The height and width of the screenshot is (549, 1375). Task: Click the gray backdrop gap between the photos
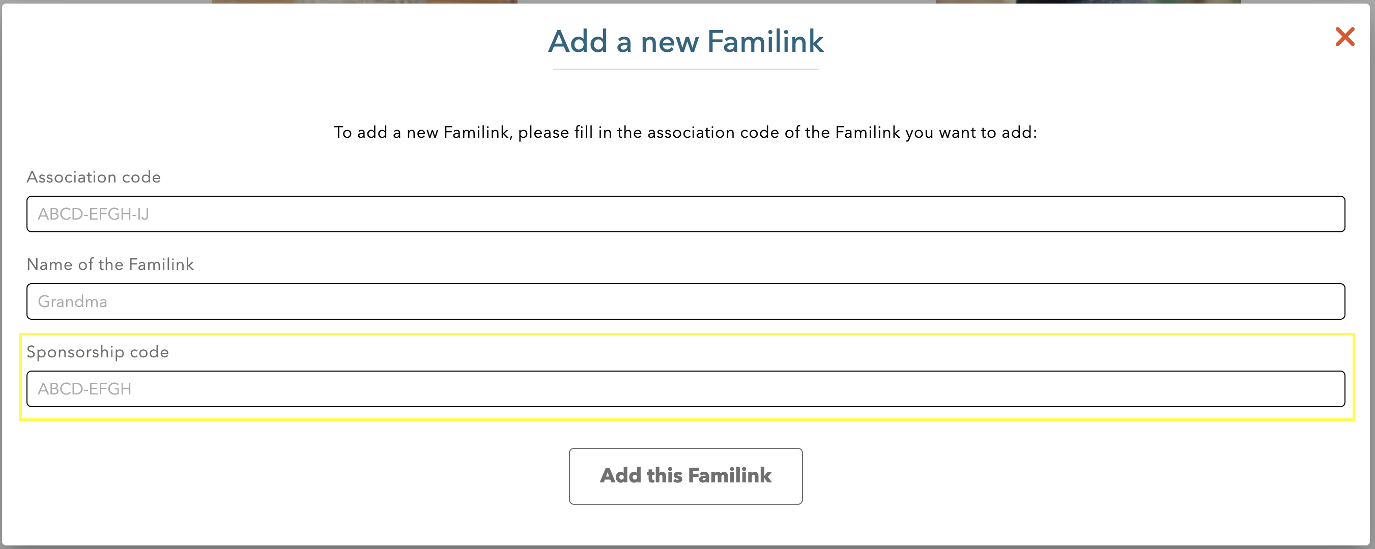(x=726, y=2)
